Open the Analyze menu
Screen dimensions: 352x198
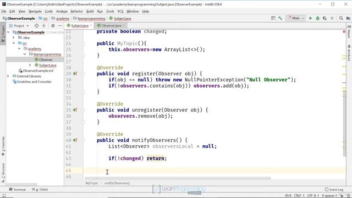(x=62, y=11)
